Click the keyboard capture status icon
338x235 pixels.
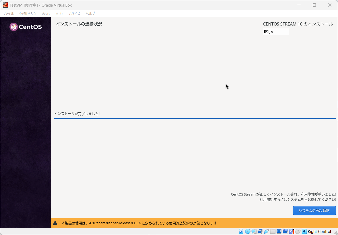point(304,231)
